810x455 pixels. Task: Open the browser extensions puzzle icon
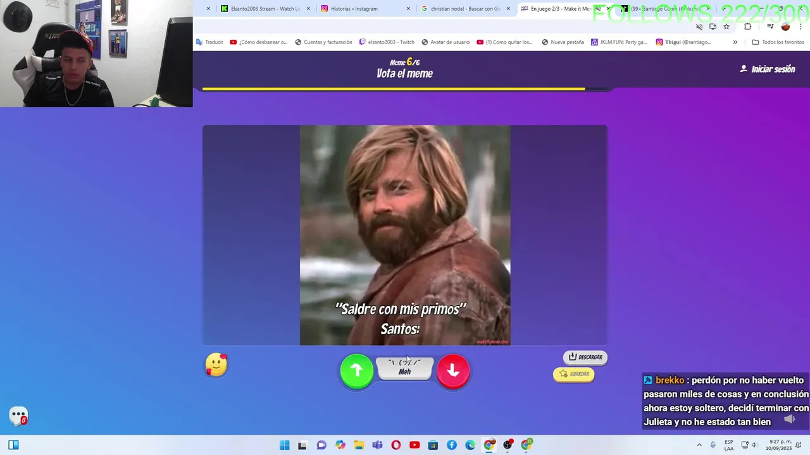click(x=747, y=27)
